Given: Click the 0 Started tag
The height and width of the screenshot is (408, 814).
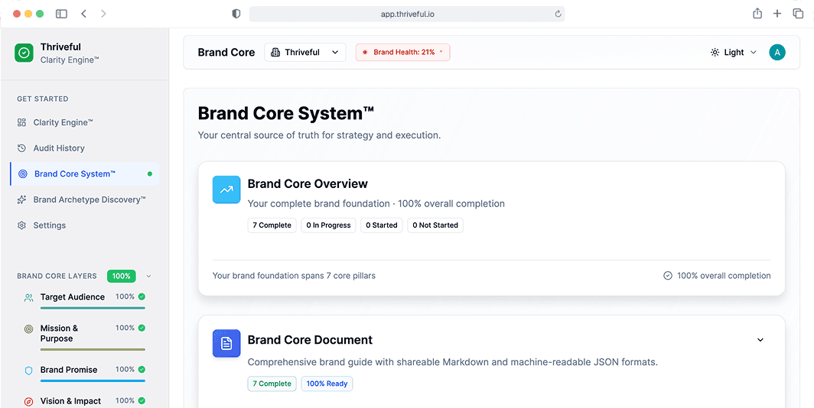Looking at the screenshot, I should click(x=382, y=225).
